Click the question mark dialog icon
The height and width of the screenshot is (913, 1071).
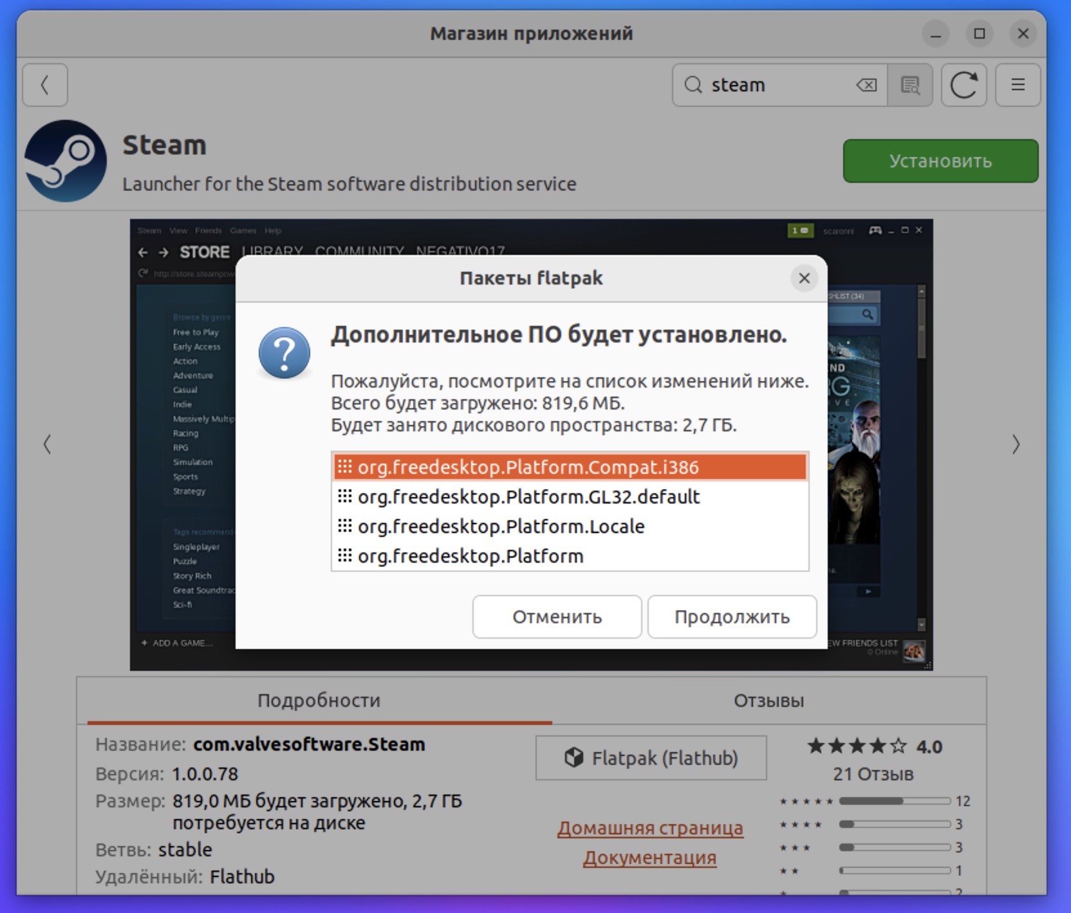(x=284, y=353)
